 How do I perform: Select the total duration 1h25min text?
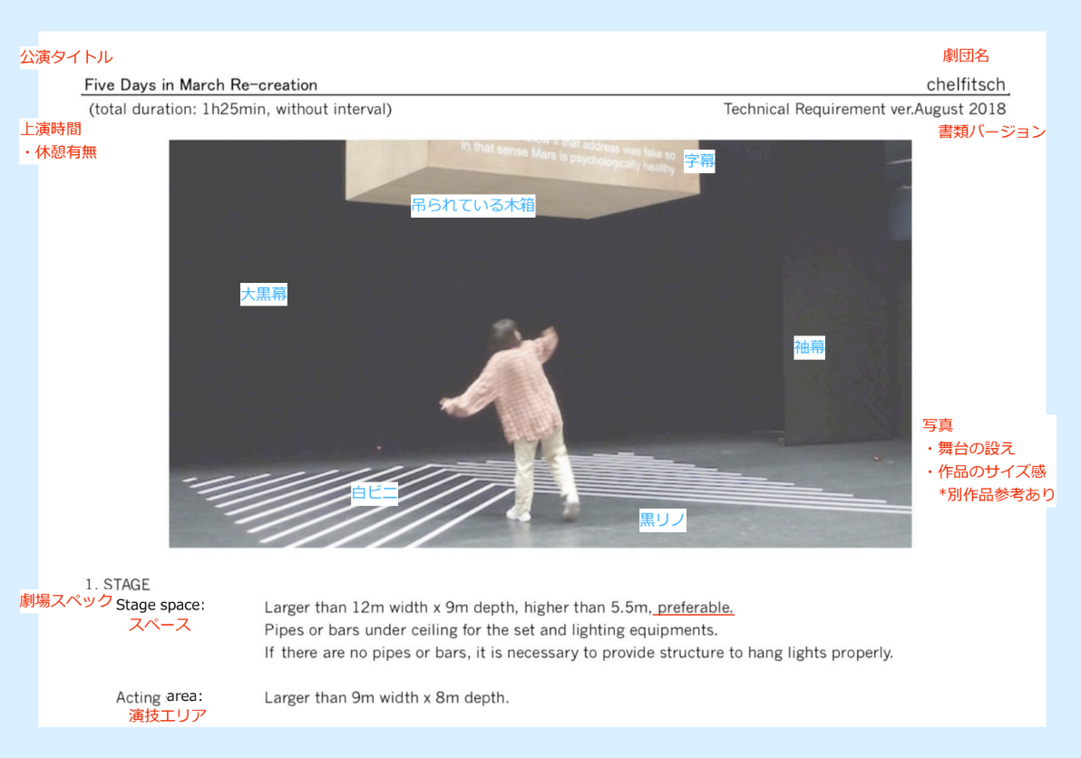pos(240,110)
